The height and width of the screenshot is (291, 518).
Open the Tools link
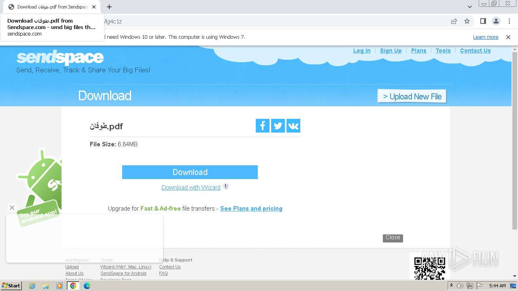click(443, 51)
